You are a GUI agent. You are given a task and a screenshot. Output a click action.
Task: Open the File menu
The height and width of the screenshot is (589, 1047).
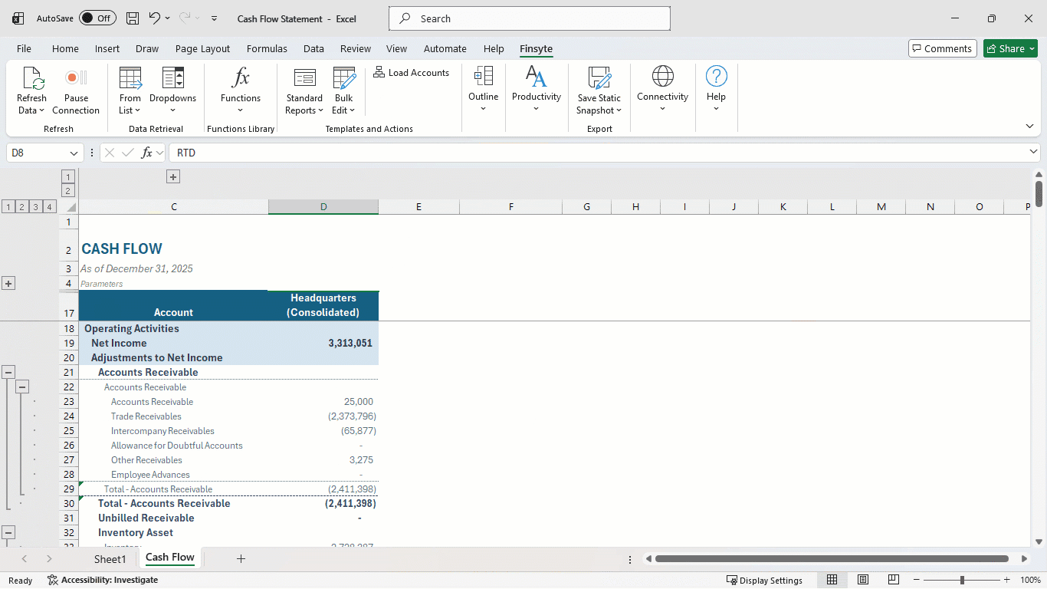click(25, 48)
